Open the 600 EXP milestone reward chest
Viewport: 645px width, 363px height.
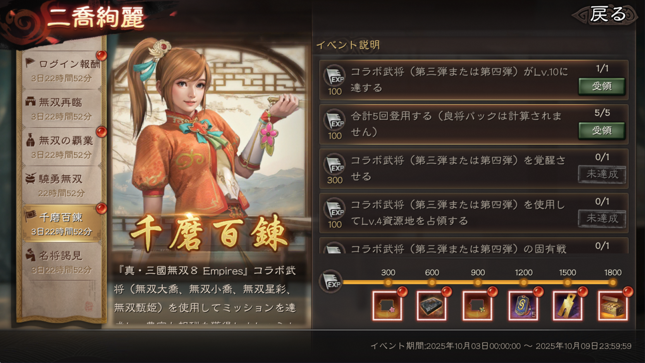pos(432,305)
